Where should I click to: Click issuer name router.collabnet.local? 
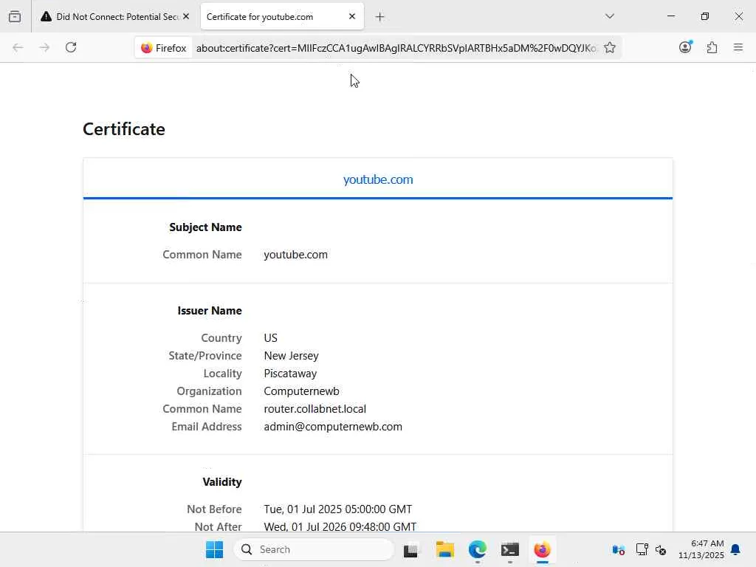[x=315, y=409]
